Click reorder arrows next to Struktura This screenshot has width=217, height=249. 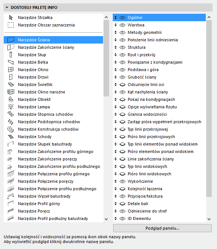pos(115,47)
